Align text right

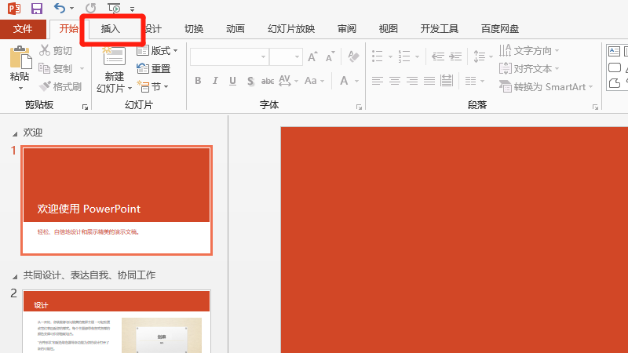[411, 81]
